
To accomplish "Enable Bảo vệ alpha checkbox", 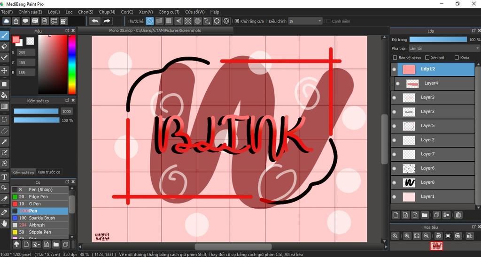I will (x=395, y=58).
